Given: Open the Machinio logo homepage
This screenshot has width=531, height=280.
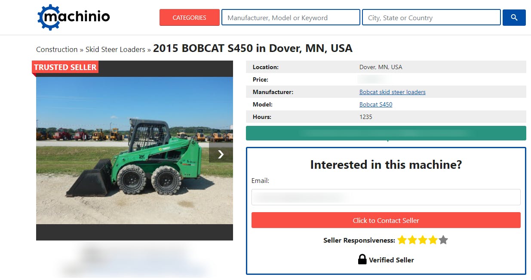Looking at the screenshot, I should click(x=74, y=17).
